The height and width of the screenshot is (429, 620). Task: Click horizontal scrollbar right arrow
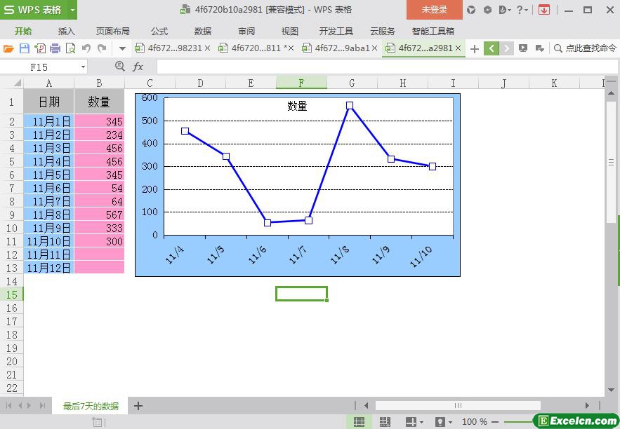(587, 405)
